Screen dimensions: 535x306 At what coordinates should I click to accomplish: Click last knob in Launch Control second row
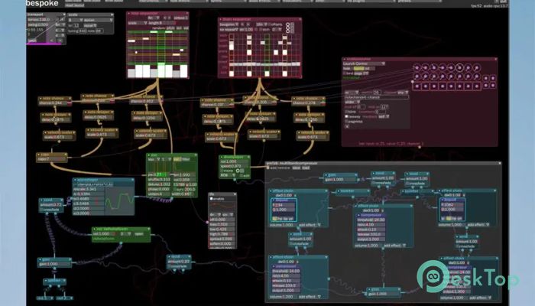[x=477, y=76]
